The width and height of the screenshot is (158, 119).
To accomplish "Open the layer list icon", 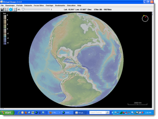I will point(6,9).
